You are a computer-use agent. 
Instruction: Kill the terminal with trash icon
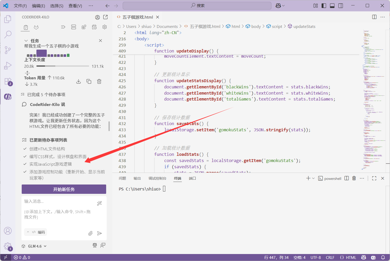coord(354,178)
